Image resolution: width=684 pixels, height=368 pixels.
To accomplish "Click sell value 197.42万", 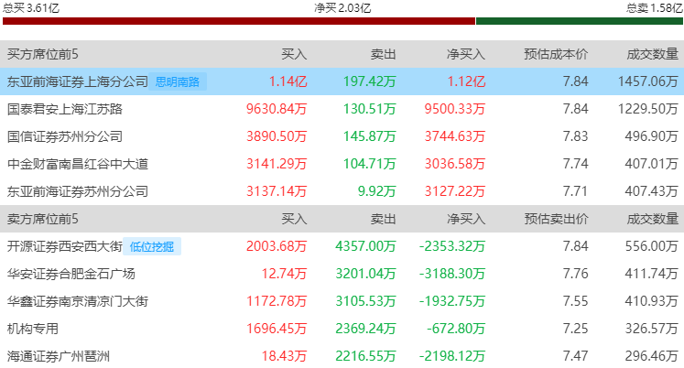I will pyautogui.click(x=370, y=81).
